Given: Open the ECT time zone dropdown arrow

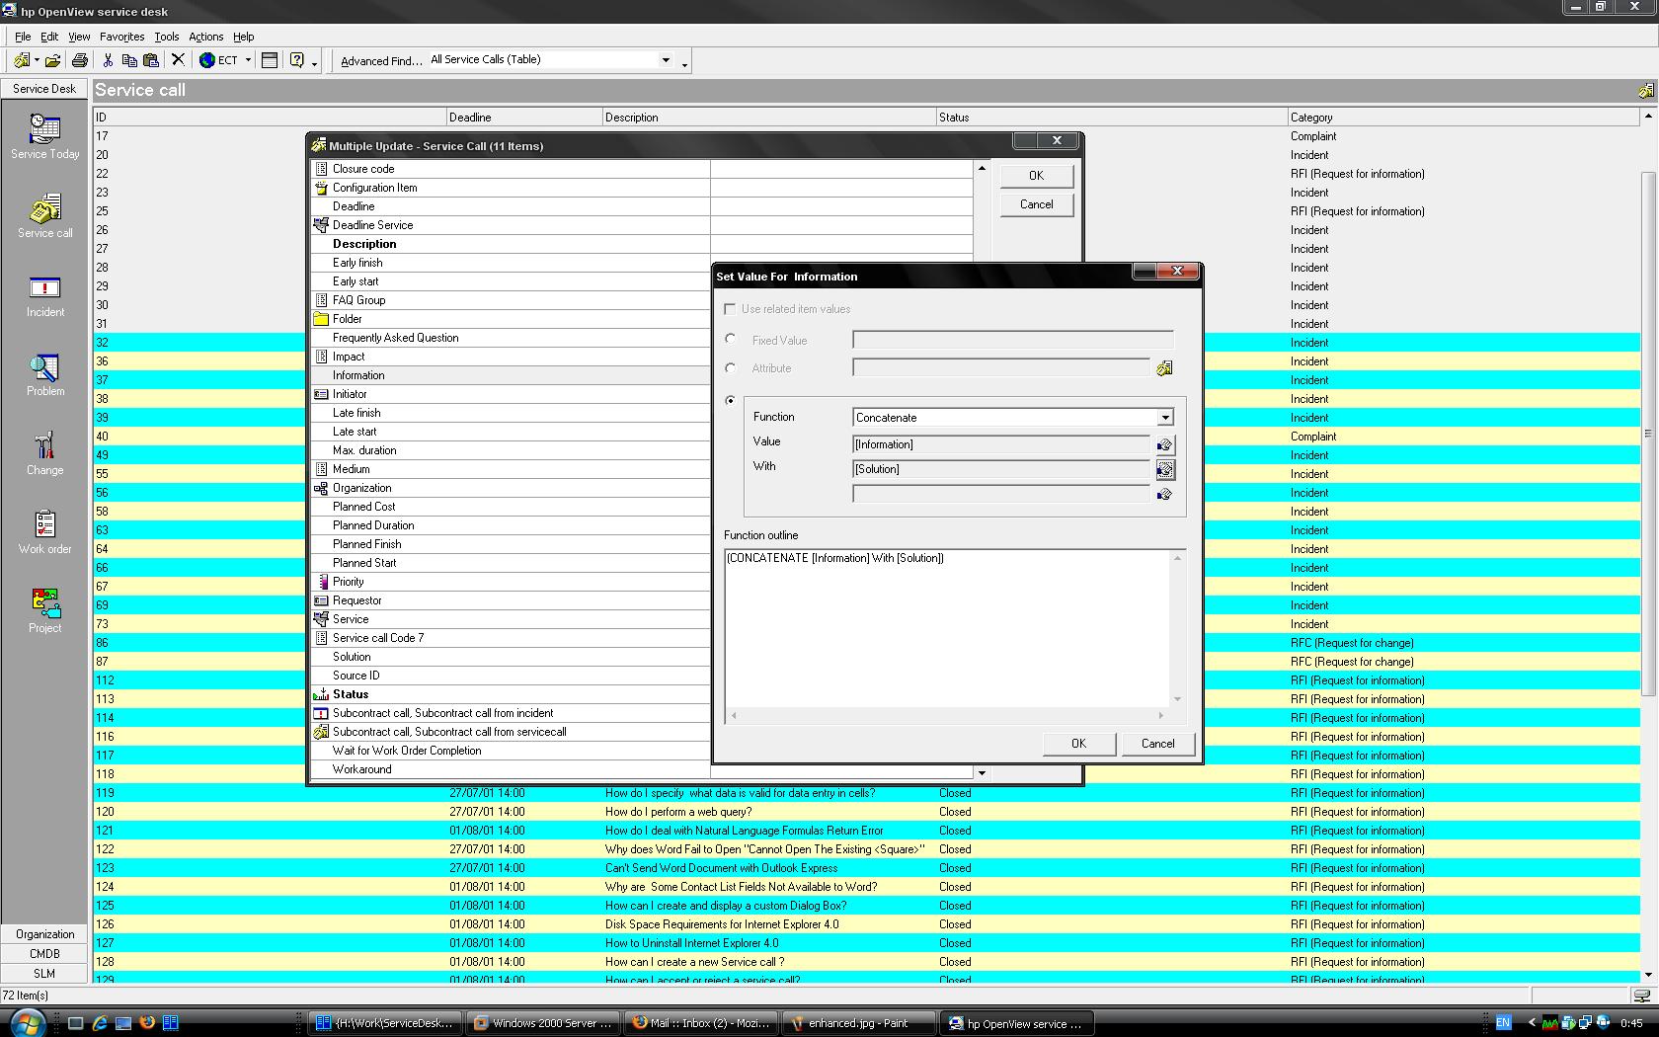Looking at the screenshot, I should pyautogui.click(x=248, y=60).
